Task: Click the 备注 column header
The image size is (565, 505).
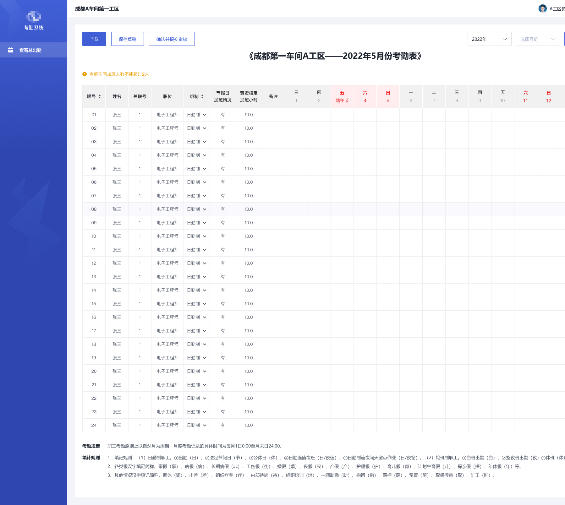Action: point(273,96)
